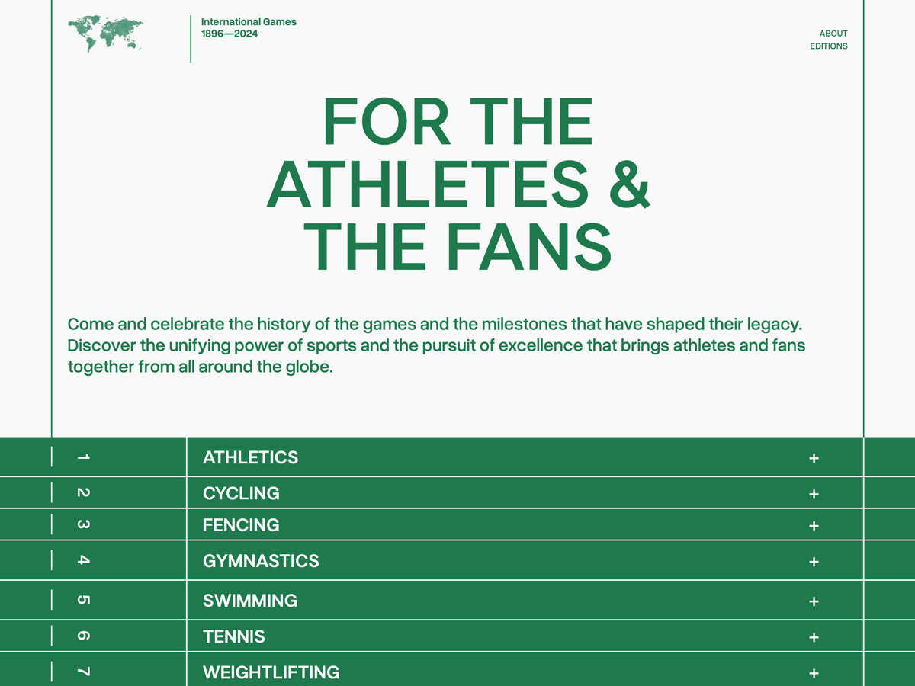Expand the FENCING section
The height and width of the screenshot is (686, 915).
pos(814,525)
